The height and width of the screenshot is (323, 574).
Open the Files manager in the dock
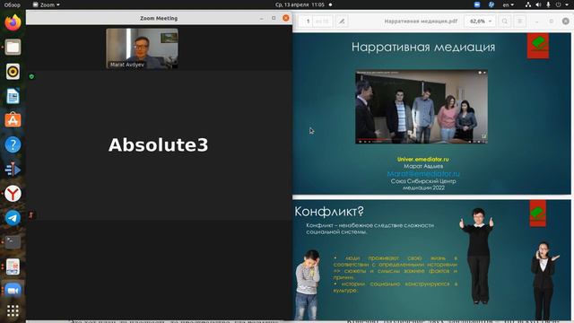[13, 48]
